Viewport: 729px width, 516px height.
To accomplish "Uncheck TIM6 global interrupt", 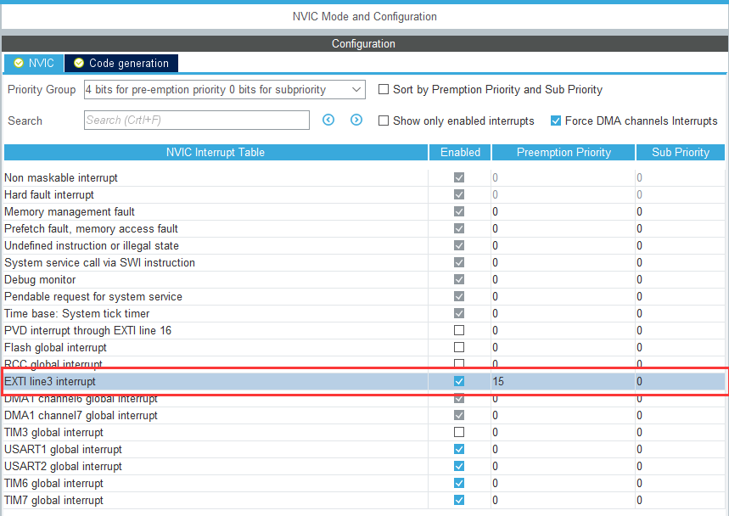I will point(459,483).
